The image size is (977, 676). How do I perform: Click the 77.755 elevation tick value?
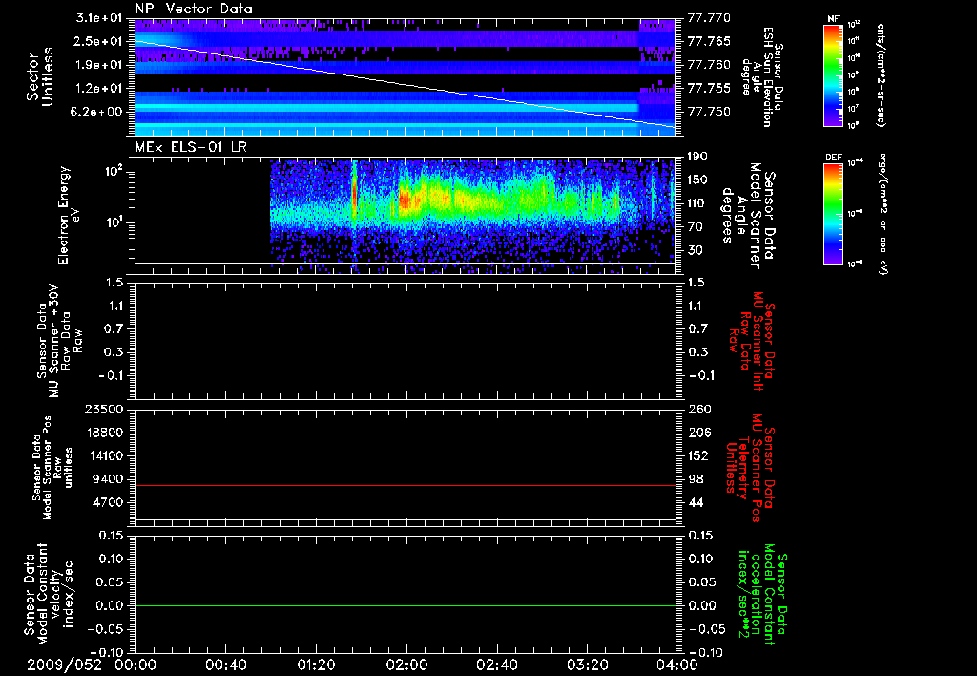coord(709,89)
